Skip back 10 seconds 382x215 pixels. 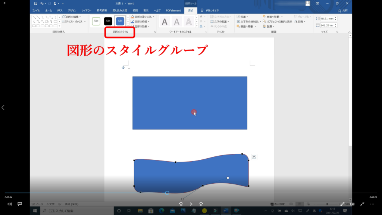[x=181, y=204]
